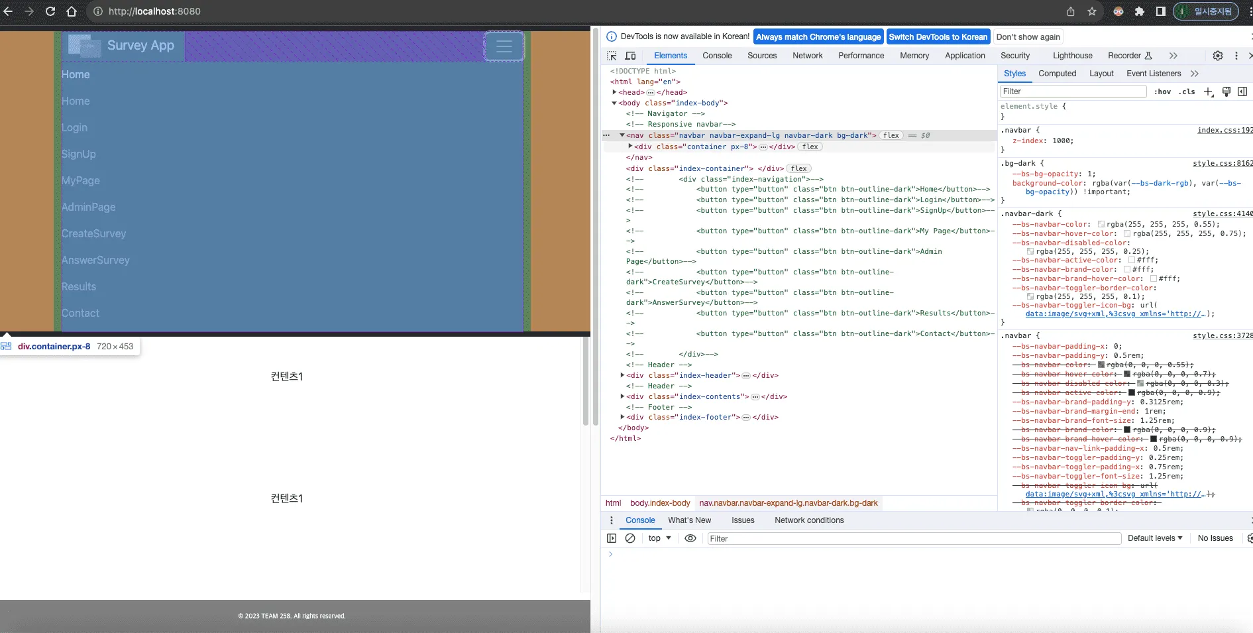Click the hamburger navbar toggler

[x=504, y=46]
